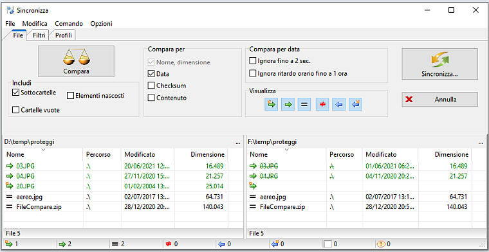The height and width of the screenshot is (252, 489).
Task: Toggle Visualizza new-files-to-left filter icon
Action: click(356, 104)
